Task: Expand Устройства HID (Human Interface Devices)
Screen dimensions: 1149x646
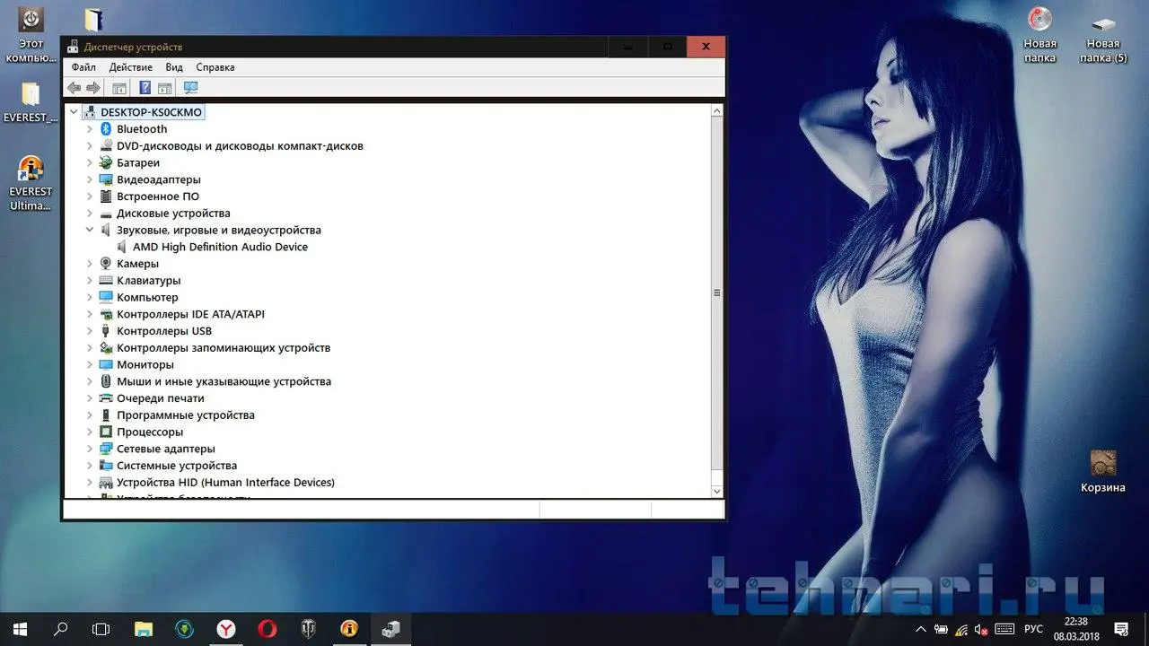Action: 90,483
